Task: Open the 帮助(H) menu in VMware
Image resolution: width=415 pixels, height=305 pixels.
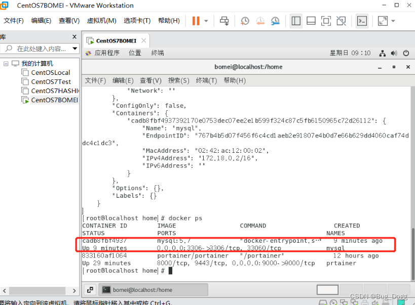Action: click(169, 21)
